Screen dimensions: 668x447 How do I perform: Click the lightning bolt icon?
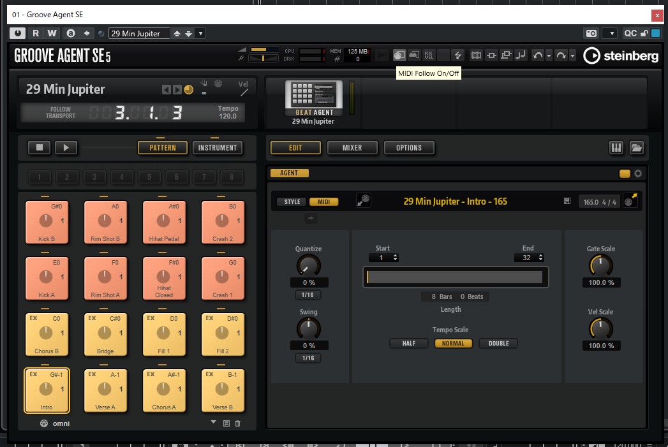(457, 55)
